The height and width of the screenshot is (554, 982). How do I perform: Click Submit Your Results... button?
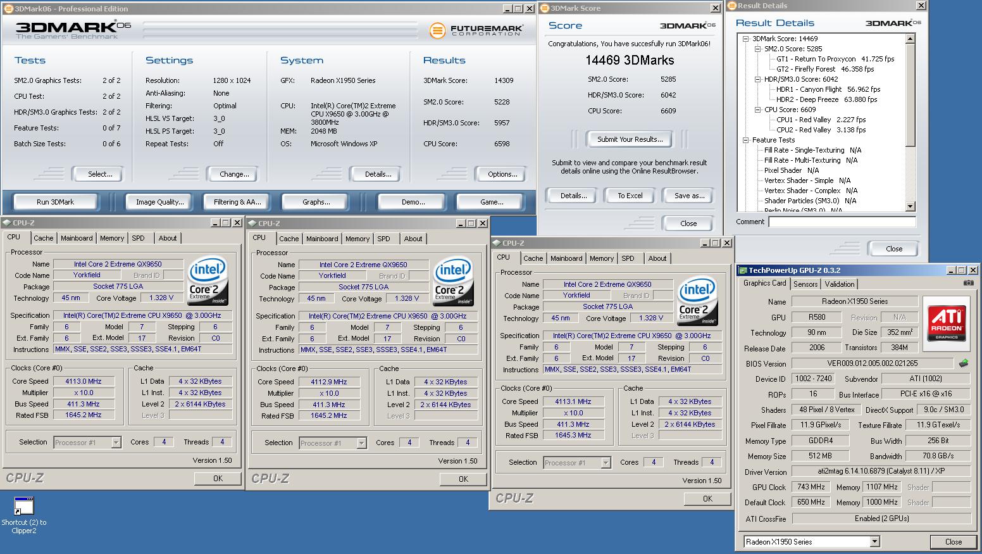tap(630, 139)
